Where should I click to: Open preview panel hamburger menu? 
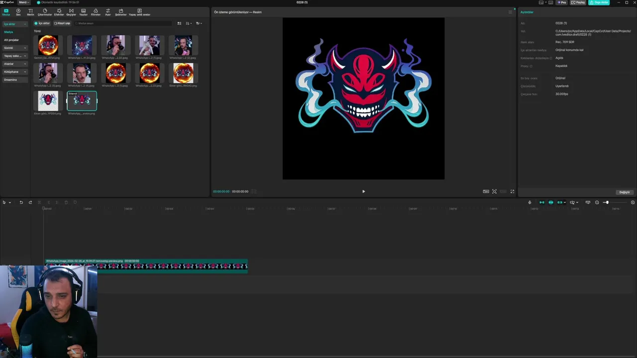510,12
